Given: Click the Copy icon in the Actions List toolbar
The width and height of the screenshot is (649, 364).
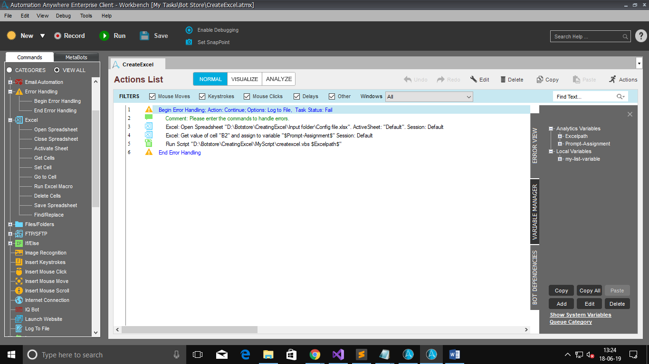Looking at the screenshot, I should tap(540, 80).
